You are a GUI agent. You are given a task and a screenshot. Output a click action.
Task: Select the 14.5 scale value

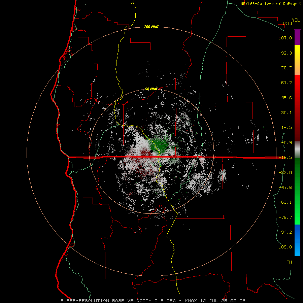[287, 128]
